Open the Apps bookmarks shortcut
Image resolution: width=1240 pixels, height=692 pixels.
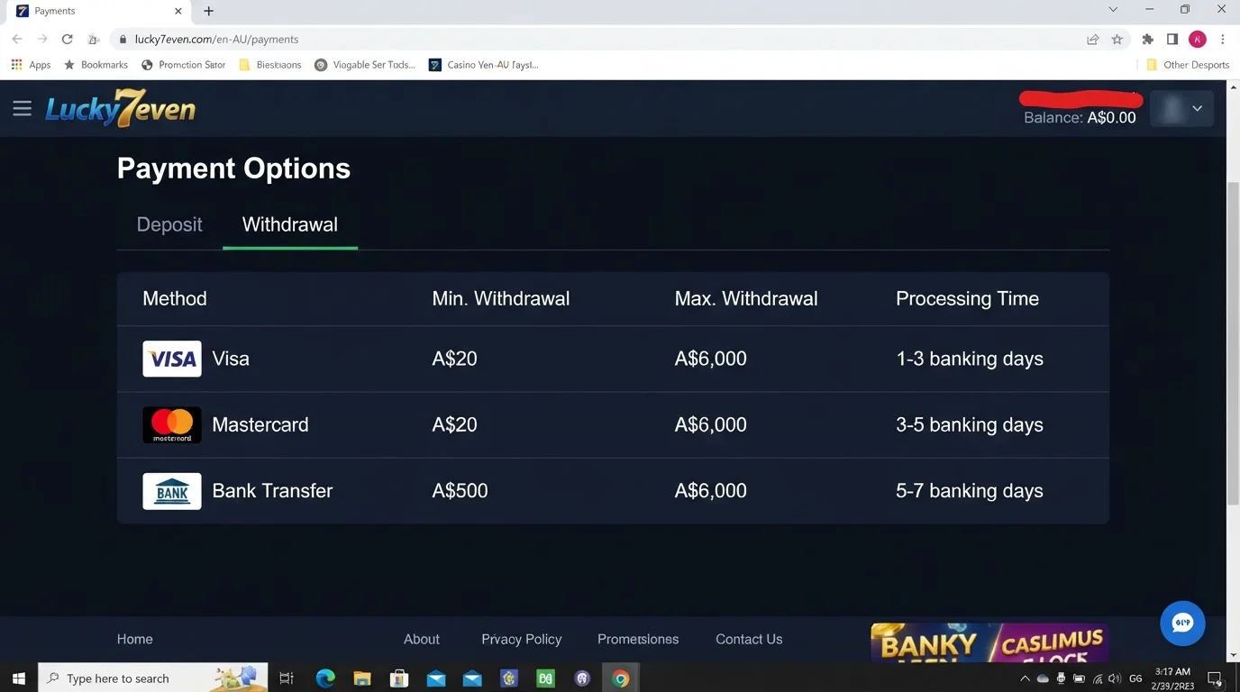(x=32, y=65)
